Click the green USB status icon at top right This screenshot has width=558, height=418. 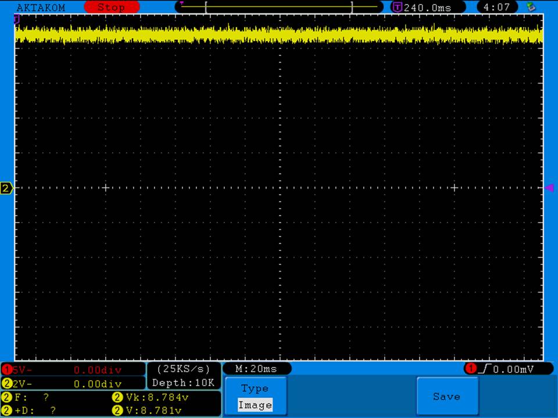[x=530, y=8]
